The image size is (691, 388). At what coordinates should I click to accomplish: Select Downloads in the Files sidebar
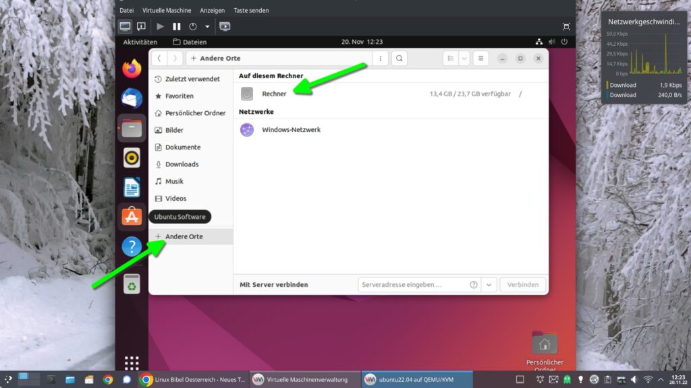[x=182, y=164]
